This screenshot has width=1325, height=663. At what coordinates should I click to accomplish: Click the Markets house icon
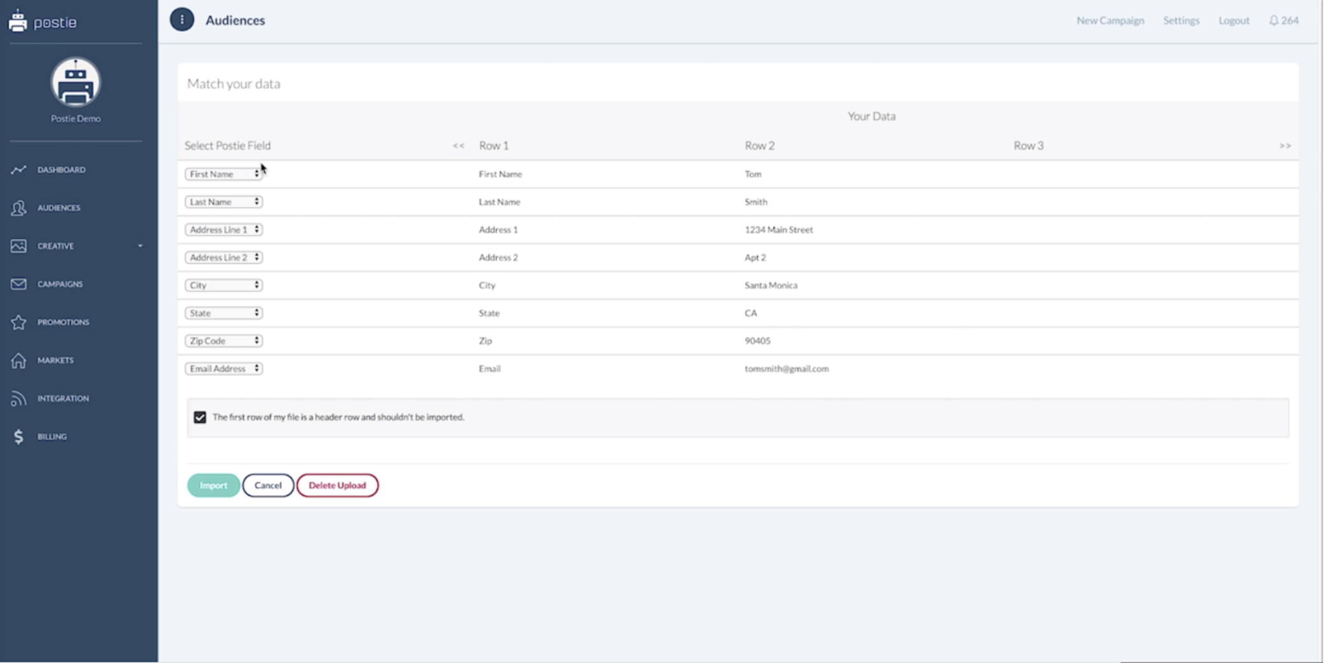pyautogui.click(x=18, y=360)
